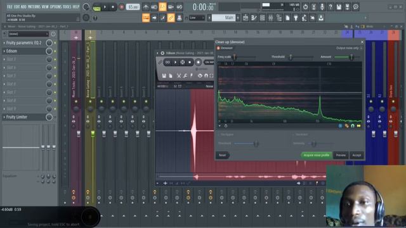Open the Main pattern selector

tap(223, 18)
